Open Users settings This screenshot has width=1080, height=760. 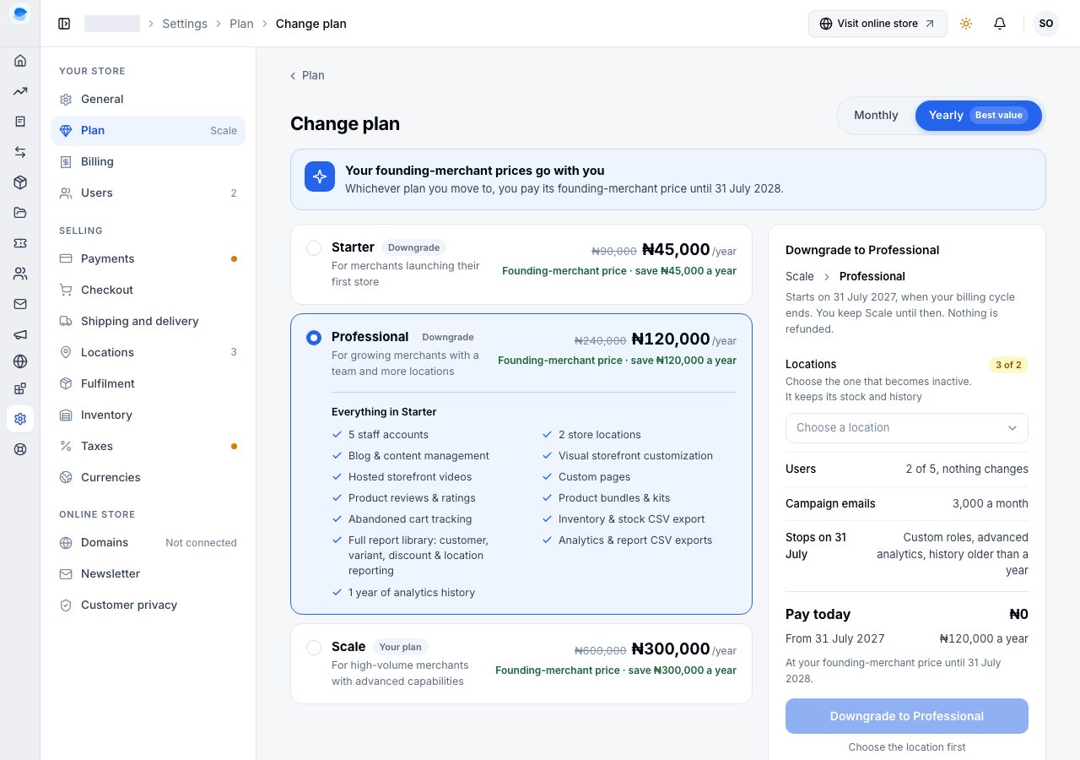point(148,193)
